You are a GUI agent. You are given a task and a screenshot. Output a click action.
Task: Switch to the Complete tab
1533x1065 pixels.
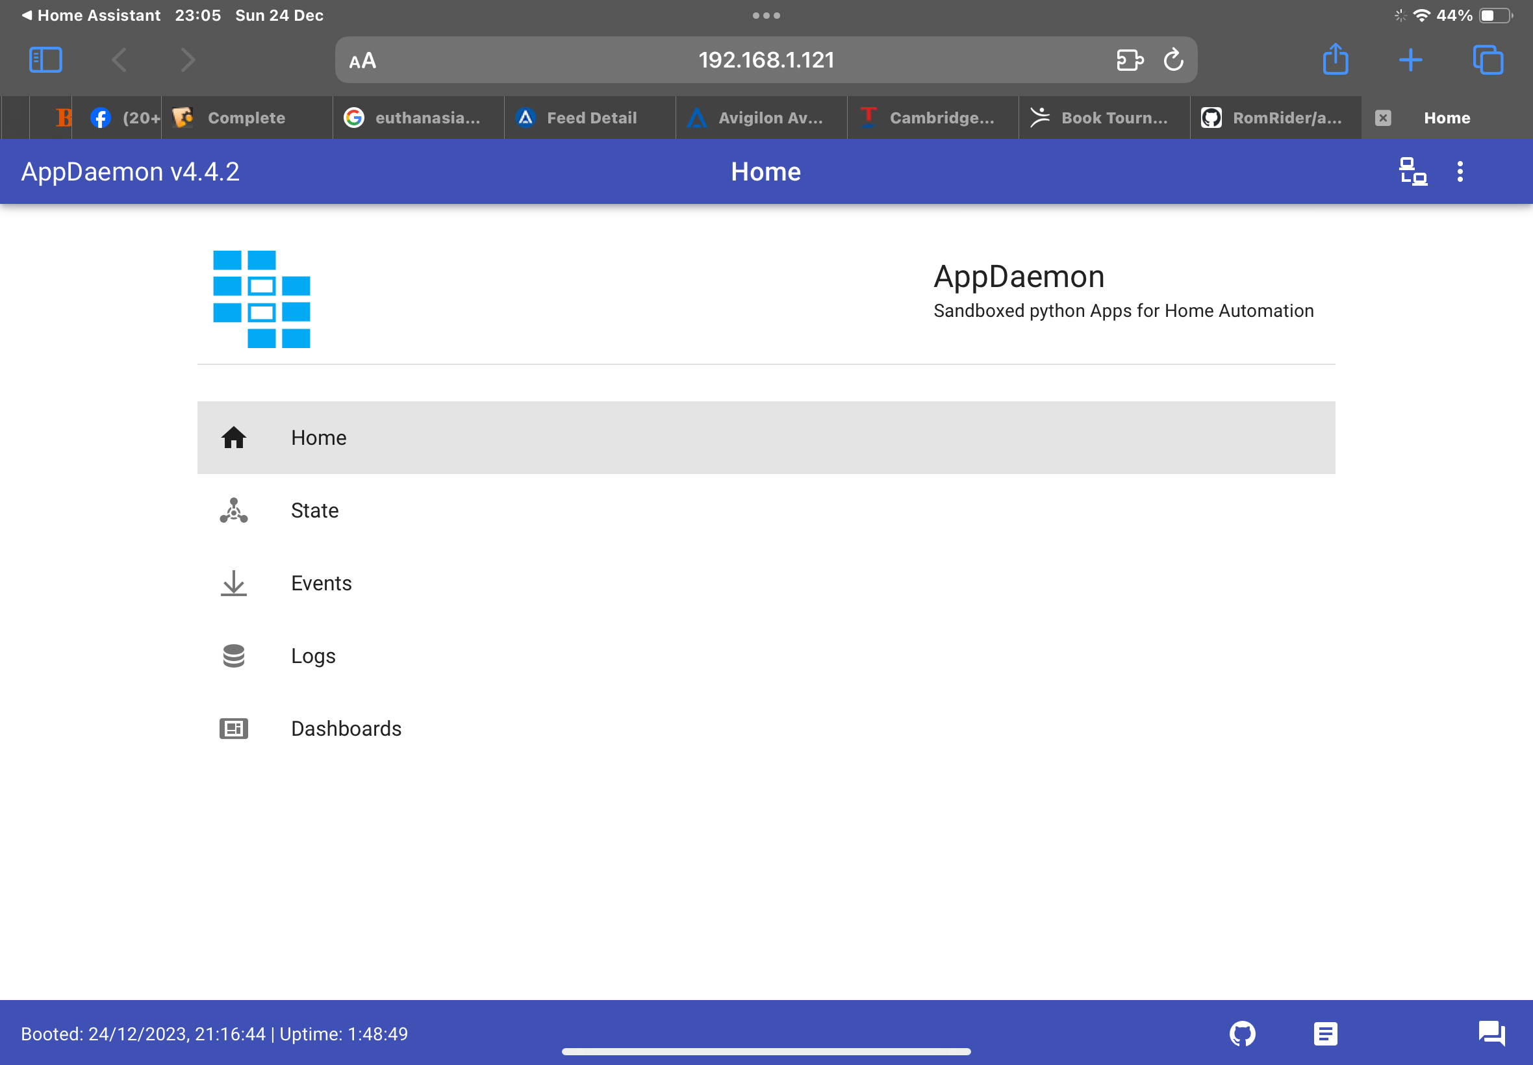247,118
